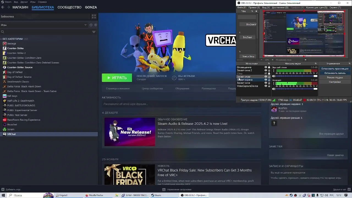This screenshot has height=198, width=352.
Task: Click the Steam forward navigation arrow
Action: pyautogui.click(x=9, y=7)
